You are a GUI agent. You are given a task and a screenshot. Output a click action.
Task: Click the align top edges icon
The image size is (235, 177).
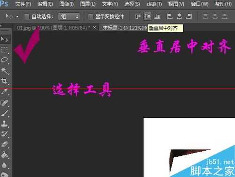click(x=138, y=16)
